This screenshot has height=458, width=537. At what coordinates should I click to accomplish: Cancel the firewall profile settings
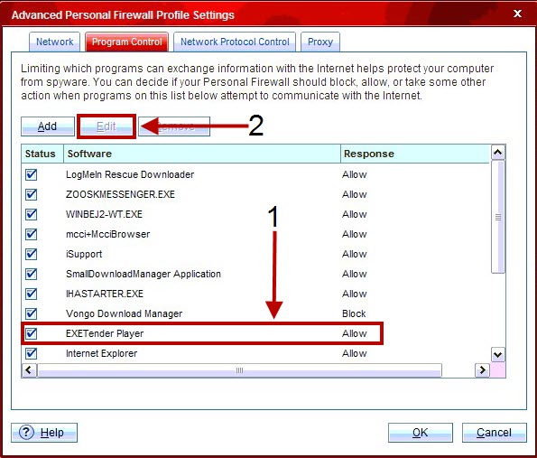(495, 433)
